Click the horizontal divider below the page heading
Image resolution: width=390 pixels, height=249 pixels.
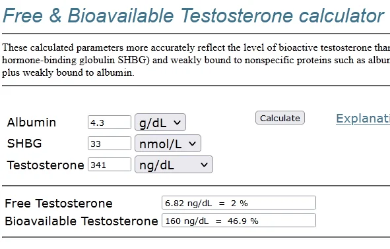click(196, 34)
